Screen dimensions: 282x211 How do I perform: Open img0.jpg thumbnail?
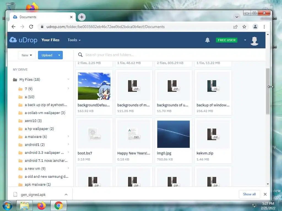(x=173, y=134)
